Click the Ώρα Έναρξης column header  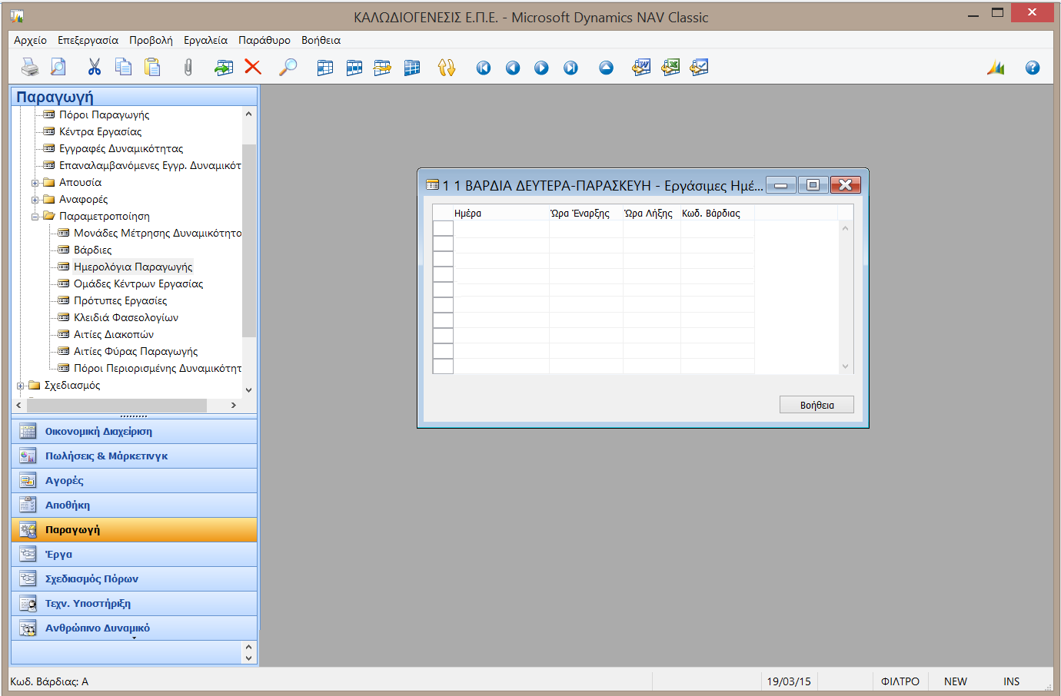pyautogui.click(x=586, y=213)
